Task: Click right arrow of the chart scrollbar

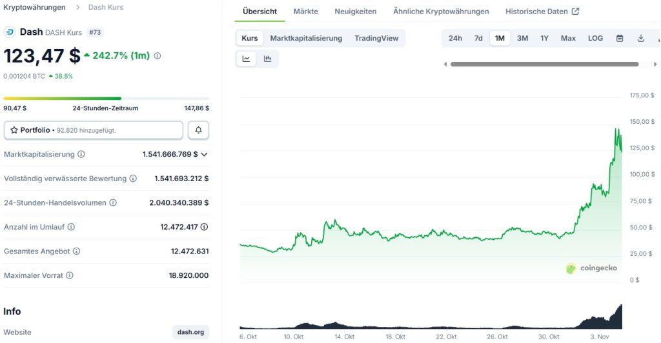Action: pos(655,64)
